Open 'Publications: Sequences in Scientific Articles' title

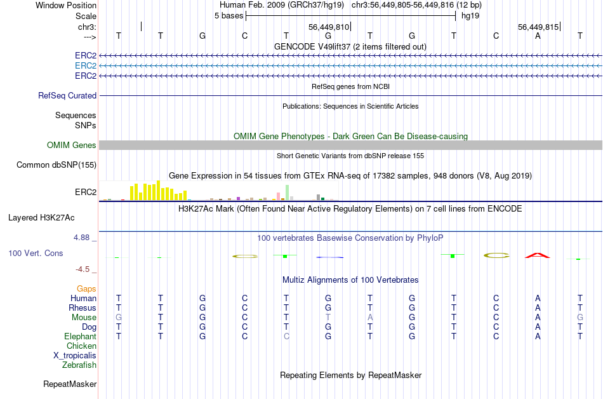click(350, 106)
